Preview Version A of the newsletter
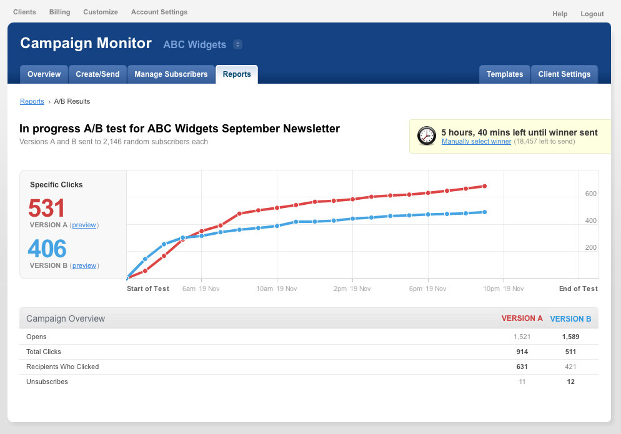 tap(84, 225)
